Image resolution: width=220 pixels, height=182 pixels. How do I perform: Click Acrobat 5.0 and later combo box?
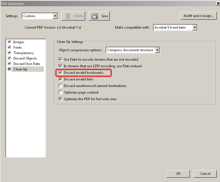[175, 27]
